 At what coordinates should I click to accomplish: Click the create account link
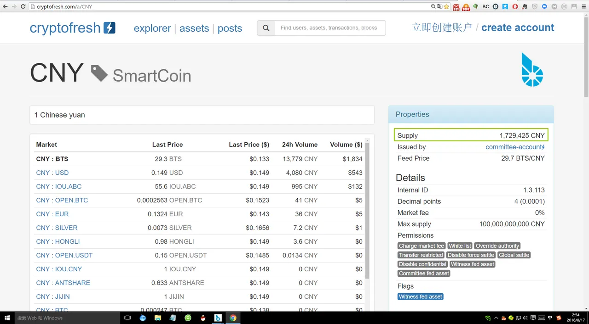518,28
